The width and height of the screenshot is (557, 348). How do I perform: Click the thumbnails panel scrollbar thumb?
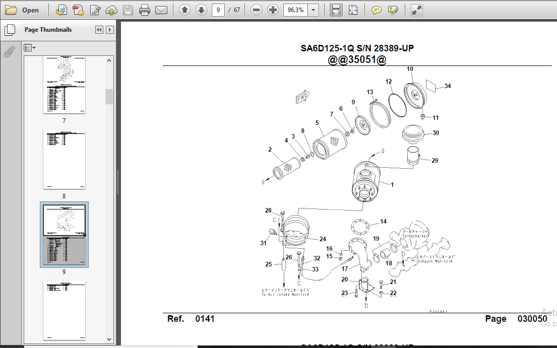pyautogui.click(x=109, y=97)
